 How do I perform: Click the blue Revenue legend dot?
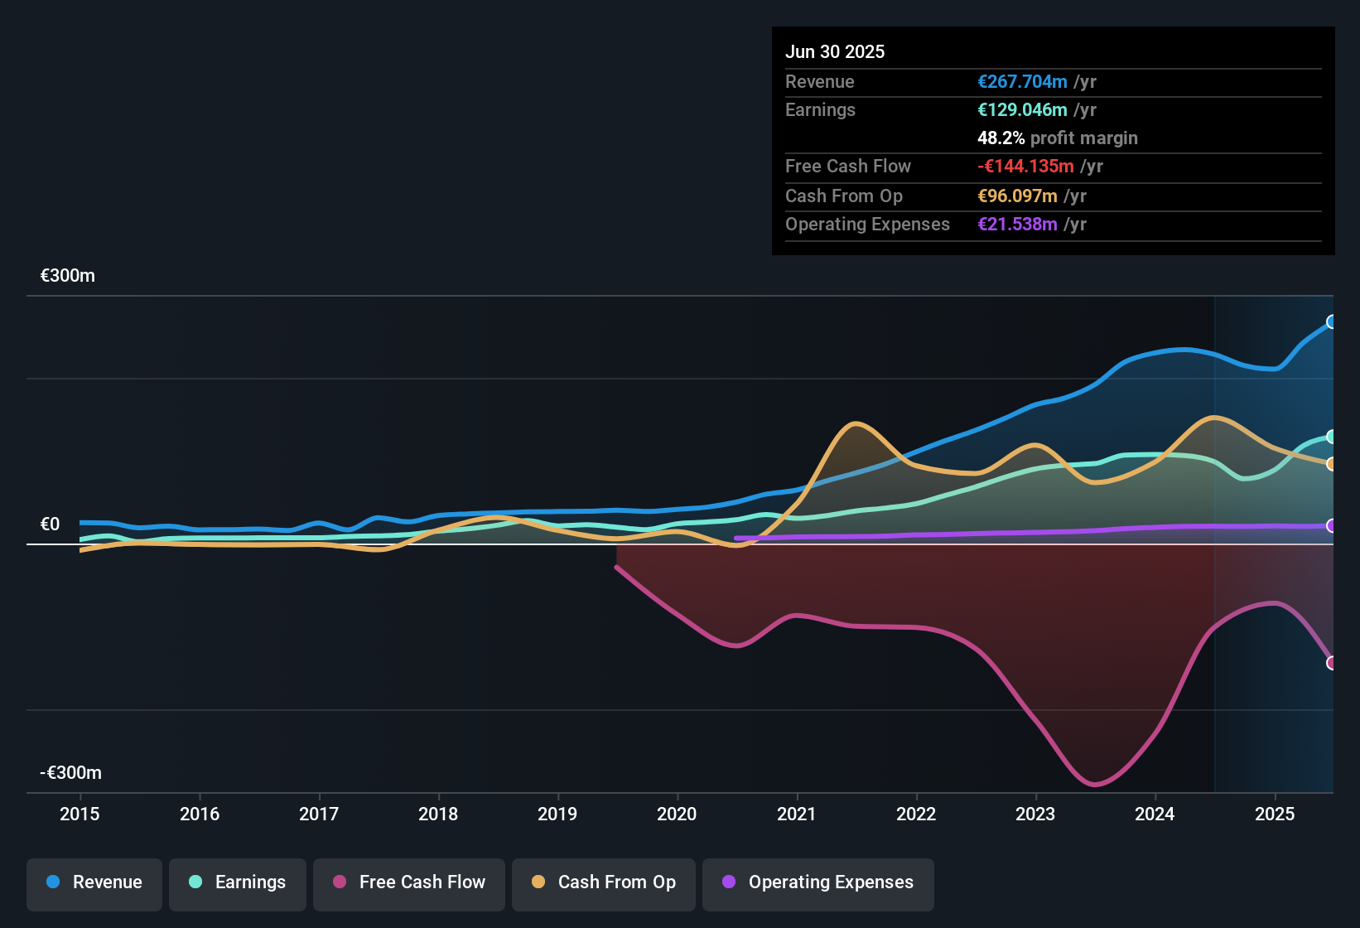(x=53, y=882)
